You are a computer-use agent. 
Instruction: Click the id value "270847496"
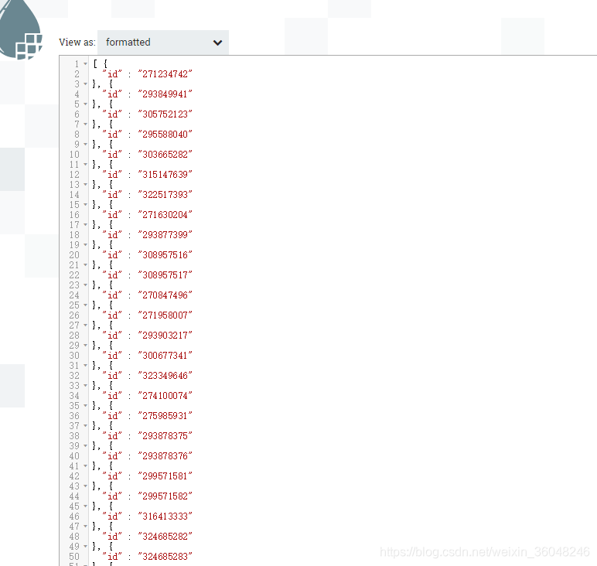(165, 295)
